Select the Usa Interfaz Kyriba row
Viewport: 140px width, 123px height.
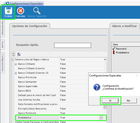coord(29,100)
